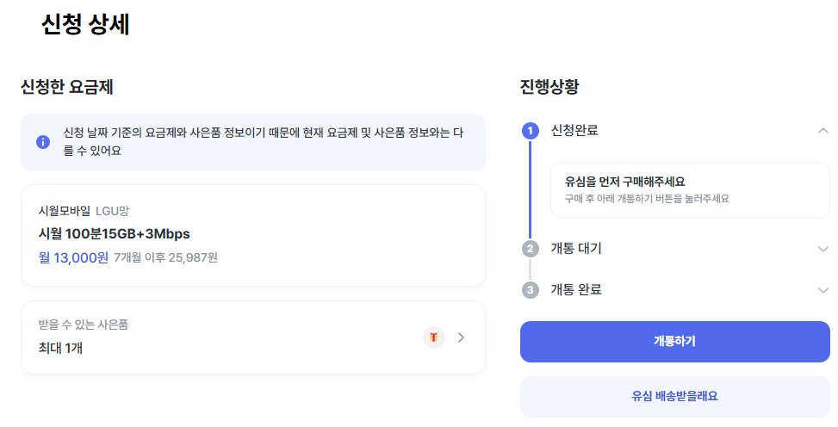The height and width of the screenshot is (427, 838).
Task: Open the gifts arrow chevron
Action: click(x=462, y=337)
